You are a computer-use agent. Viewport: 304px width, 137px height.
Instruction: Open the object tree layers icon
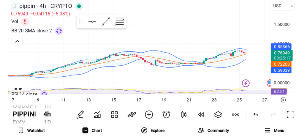(x=218, y=114)
